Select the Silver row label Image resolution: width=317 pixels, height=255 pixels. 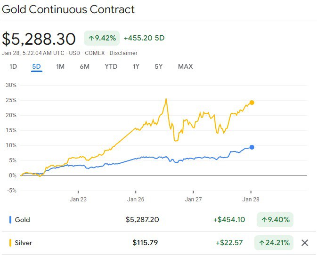(24, 243)
